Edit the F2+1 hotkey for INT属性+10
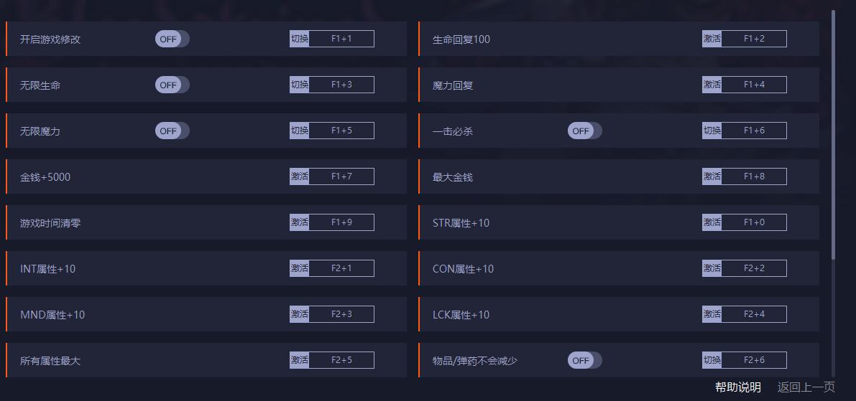 pos(341,268)
